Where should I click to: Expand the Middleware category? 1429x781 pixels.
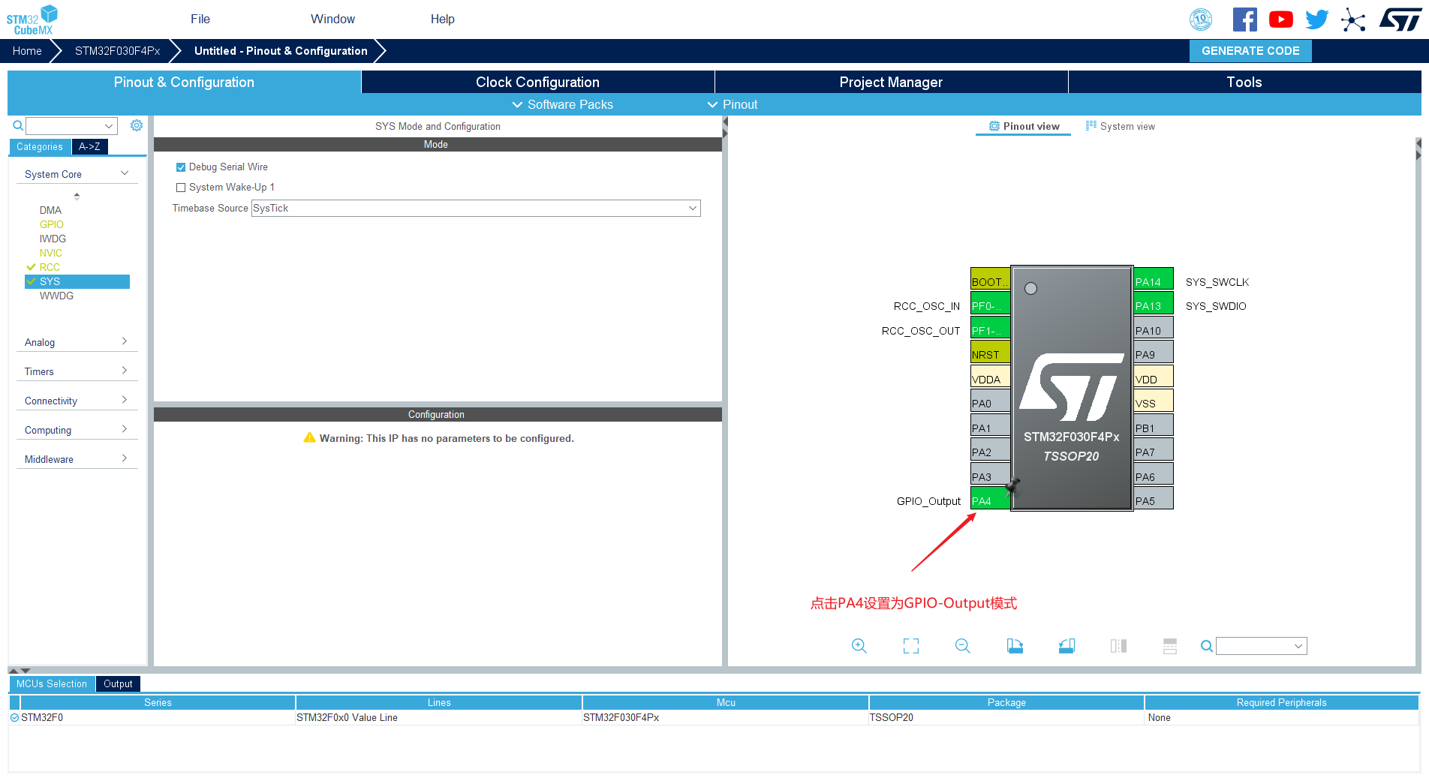pyautogui.click(x=77, y=459)
